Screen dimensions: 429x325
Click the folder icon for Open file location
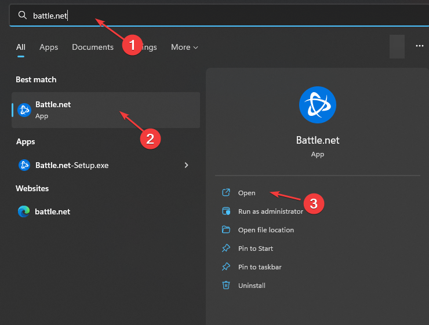pos(226,229)
